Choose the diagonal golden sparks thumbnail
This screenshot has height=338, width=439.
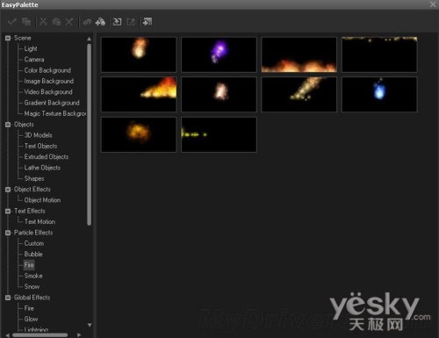click(x=299, y=95)
